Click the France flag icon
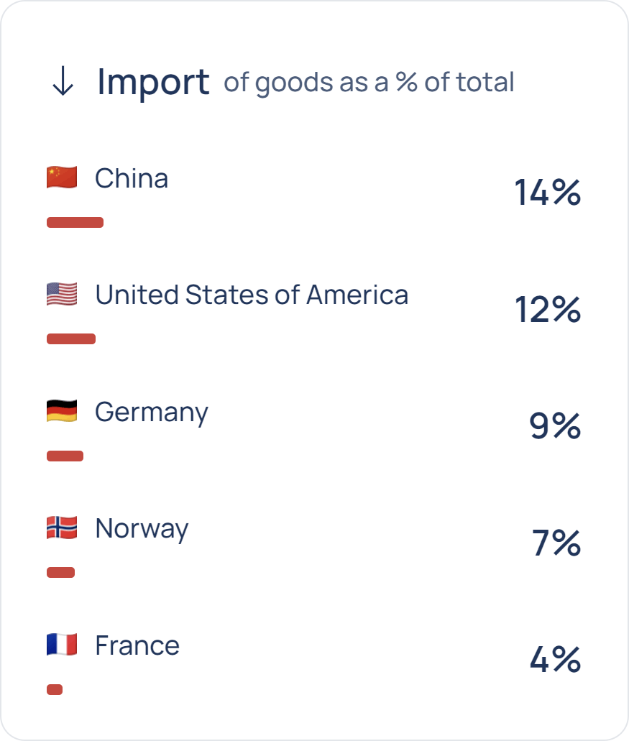 (62, 645)
